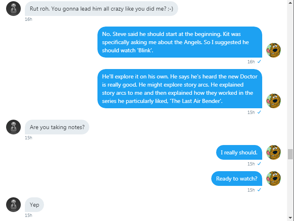
Task: Select the 'Rut roh' message bubble
Action: [101, 9]
